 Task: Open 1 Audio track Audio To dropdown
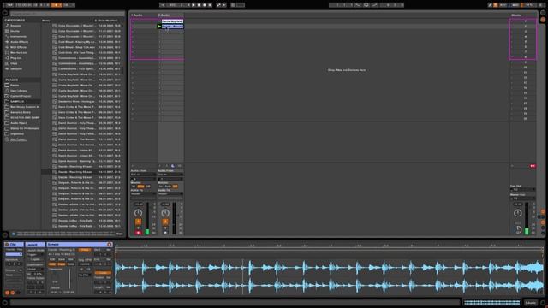[143, 194]
